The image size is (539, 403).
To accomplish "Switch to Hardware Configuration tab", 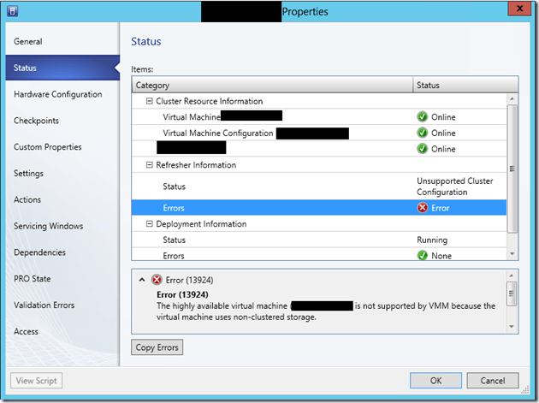I will pos(57,94).
